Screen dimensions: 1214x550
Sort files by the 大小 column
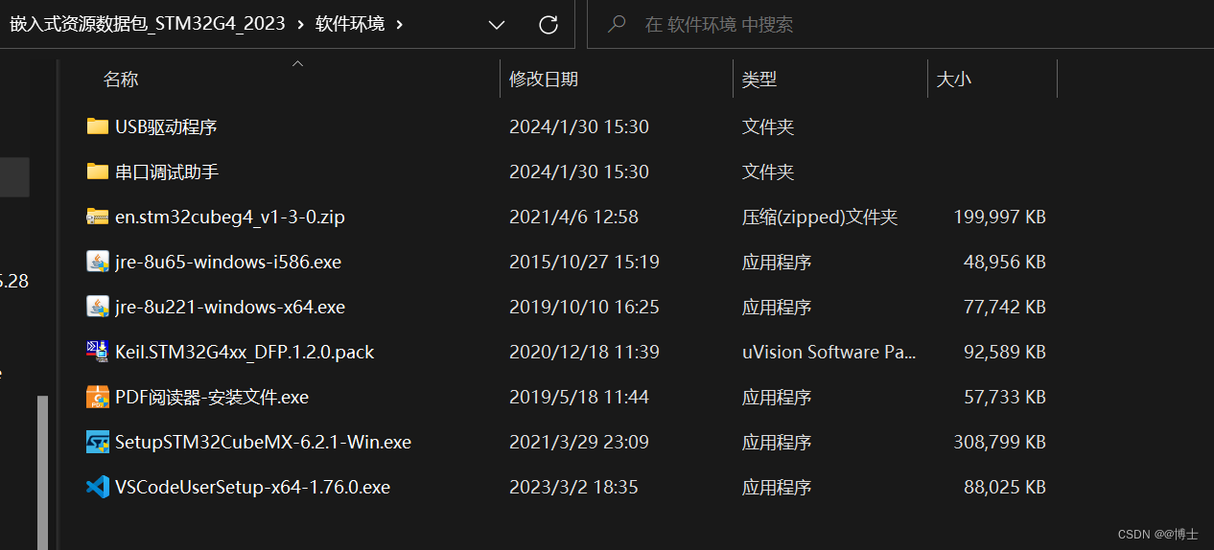pyautogui.click(x=953, y=80)
